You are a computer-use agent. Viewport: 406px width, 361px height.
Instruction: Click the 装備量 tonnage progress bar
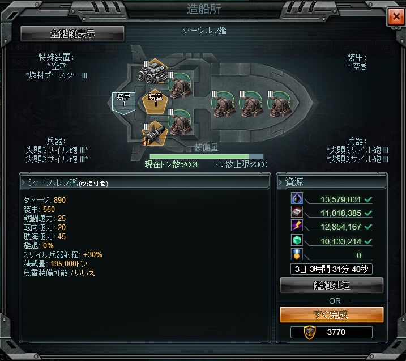[x=206, y=156]
